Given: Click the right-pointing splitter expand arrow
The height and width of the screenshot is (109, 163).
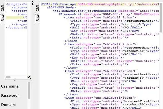Looking at the screenshot, I should tap(33, 4).
